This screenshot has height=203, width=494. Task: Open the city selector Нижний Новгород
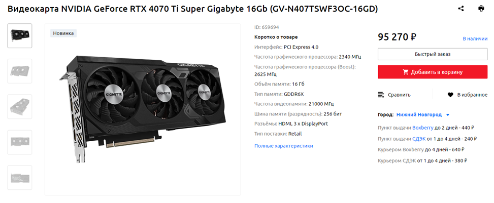(x=419, y=115)
